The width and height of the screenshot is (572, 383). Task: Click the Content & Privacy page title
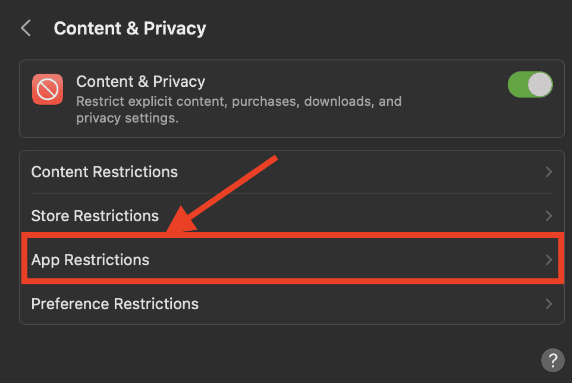pos(130,28)
